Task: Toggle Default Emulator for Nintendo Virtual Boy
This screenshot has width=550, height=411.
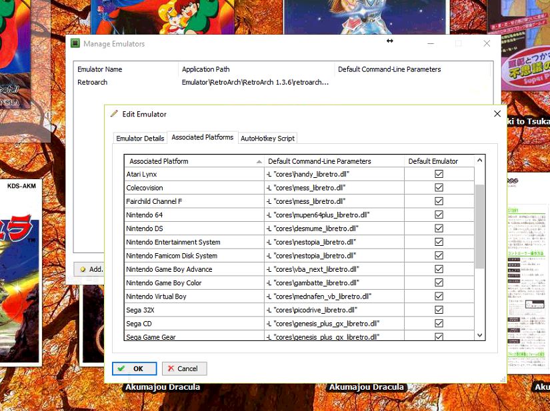Action: click(x=439, y=296)
